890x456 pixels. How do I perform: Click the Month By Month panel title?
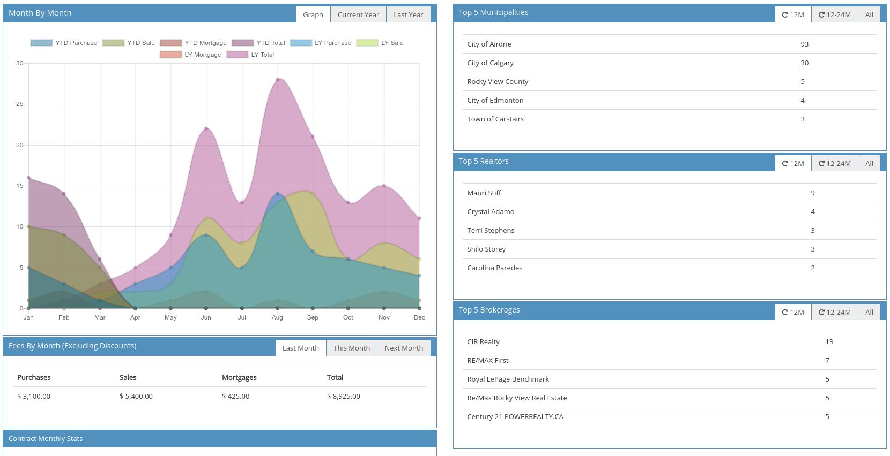click(40, 13)
